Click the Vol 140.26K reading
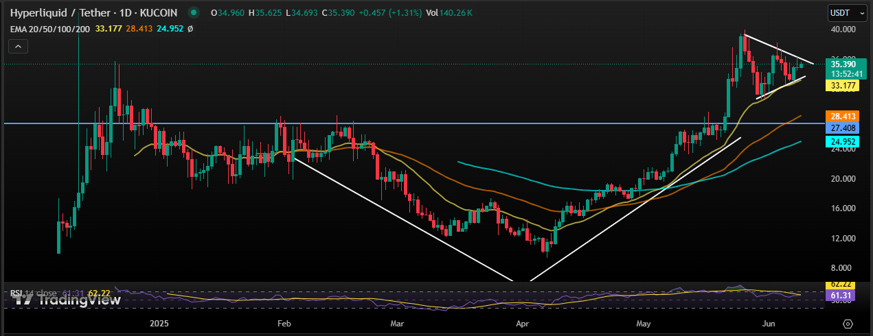 pyautogui.click(x=449, y=12)
